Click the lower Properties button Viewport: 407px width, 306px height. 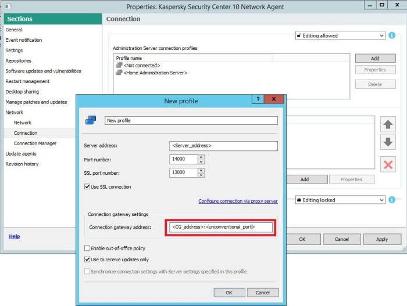tap(352, 179)
